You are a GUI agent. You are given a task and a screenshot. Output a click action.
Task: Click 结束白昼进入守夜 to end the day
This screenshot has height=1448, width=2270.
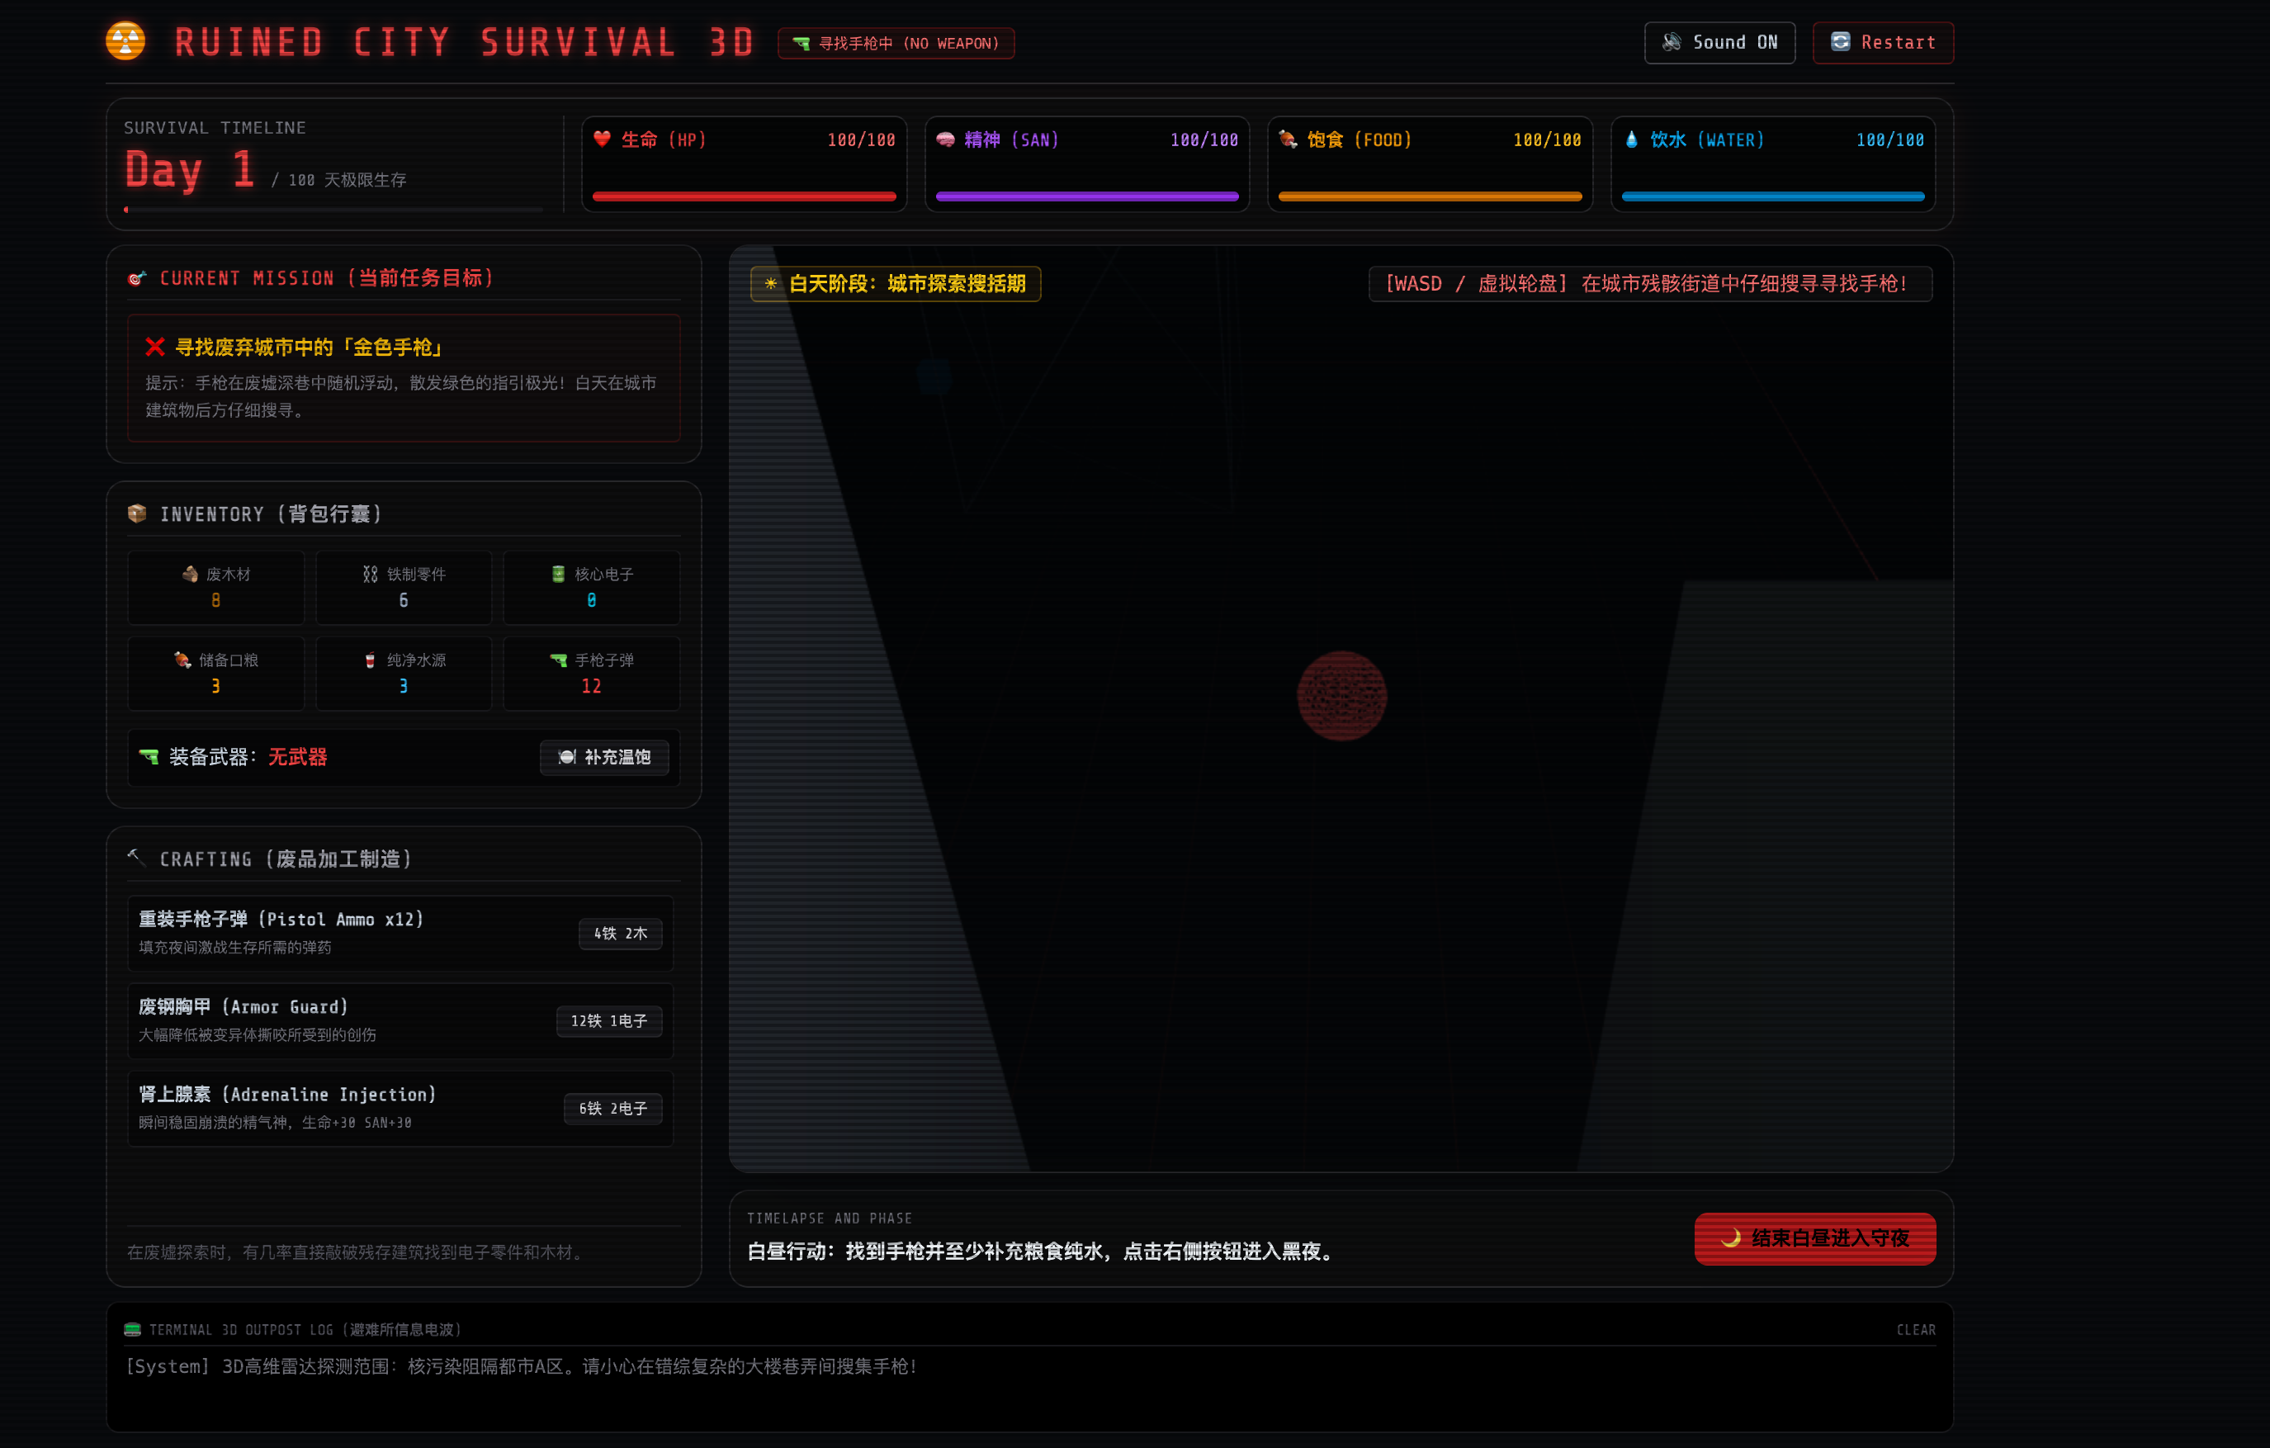(x=1814, y=1238)
